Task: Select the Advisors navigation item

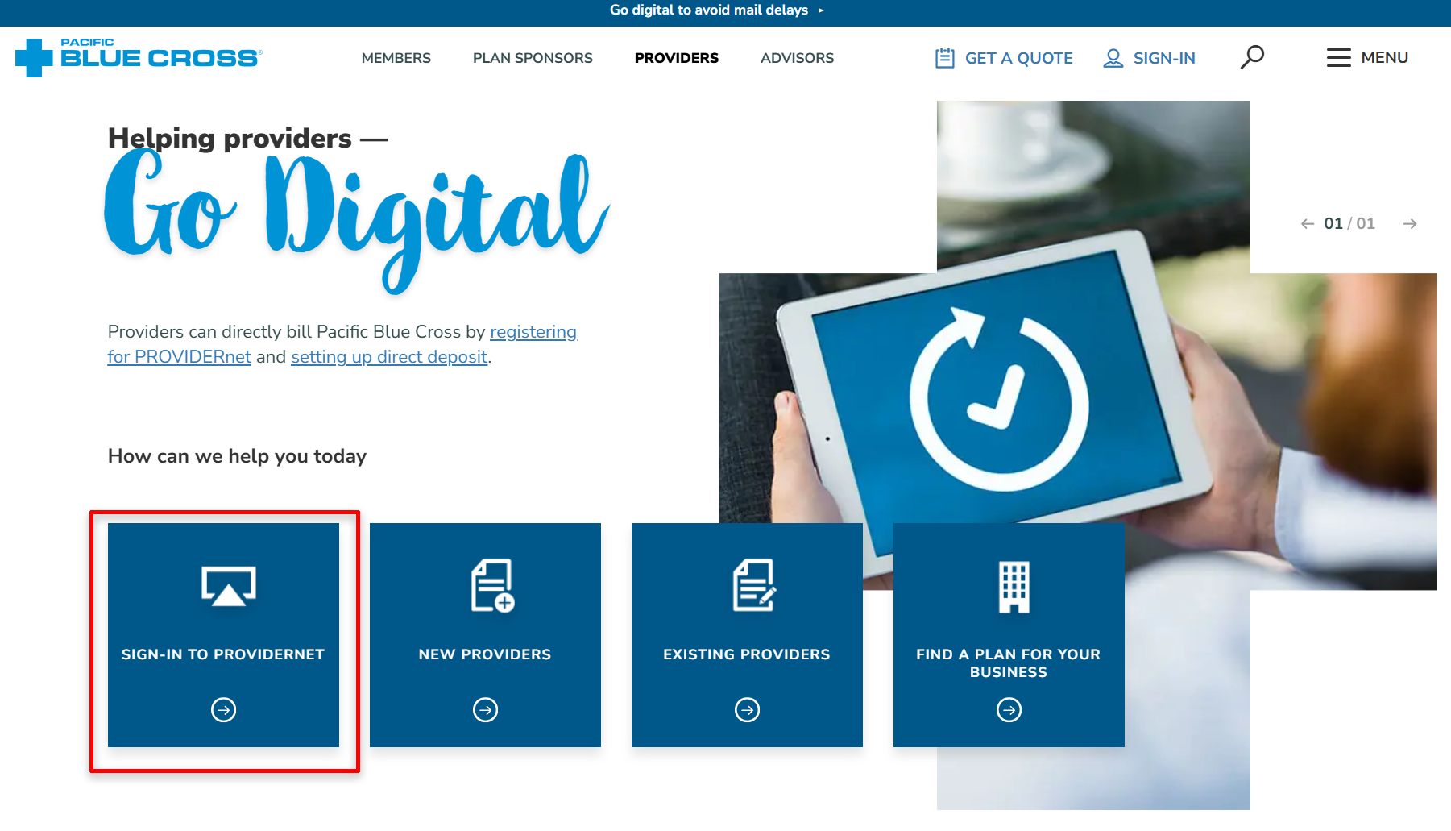Action: (x=798, y=58)
